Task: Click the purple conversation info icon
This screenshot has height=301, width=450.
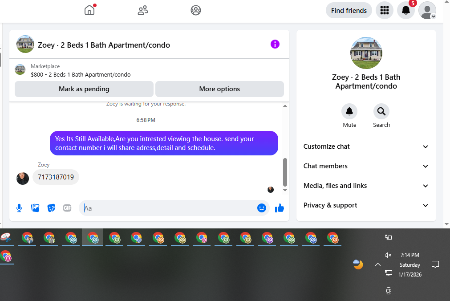Action: coord(275,44)
